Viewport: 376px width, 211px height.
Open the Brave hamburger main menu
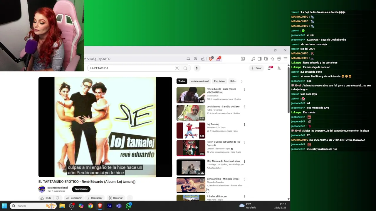(x=285, y=59)
